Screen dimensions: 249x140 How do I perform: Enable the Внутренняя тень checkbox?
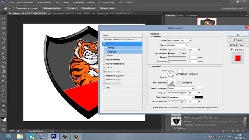pos(104,59)
